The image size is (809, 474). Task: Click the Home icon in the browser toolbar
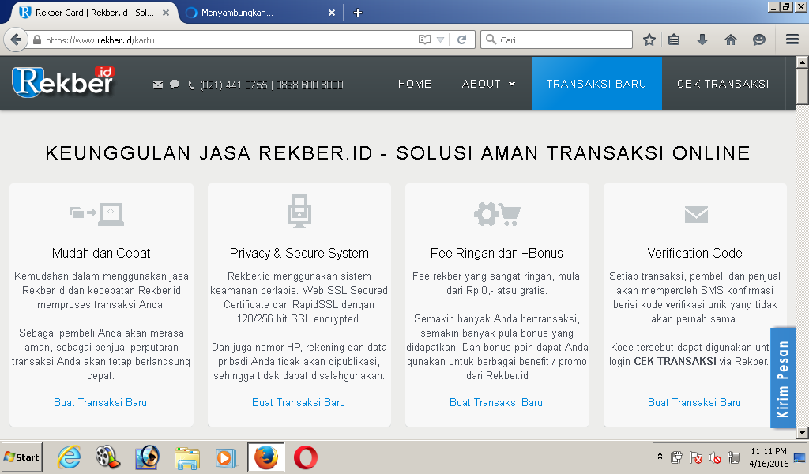coord(731,39)
